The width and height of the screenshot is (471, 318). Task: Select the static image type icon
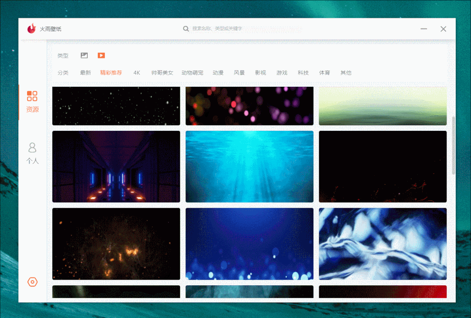tap(84, 55)
